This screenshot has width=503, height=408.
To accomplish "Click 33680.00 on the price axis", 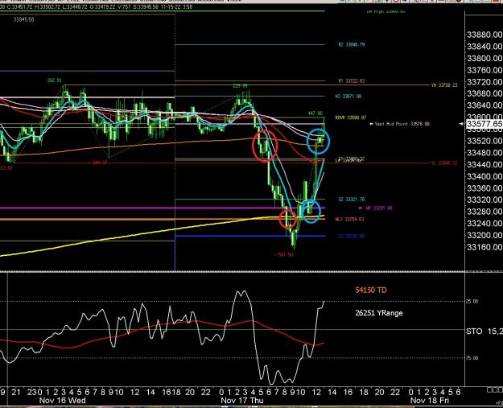I will click(x=484, y=93).
